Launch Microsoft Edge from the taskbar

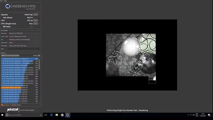pyautogui.click(x=51, y=115)
